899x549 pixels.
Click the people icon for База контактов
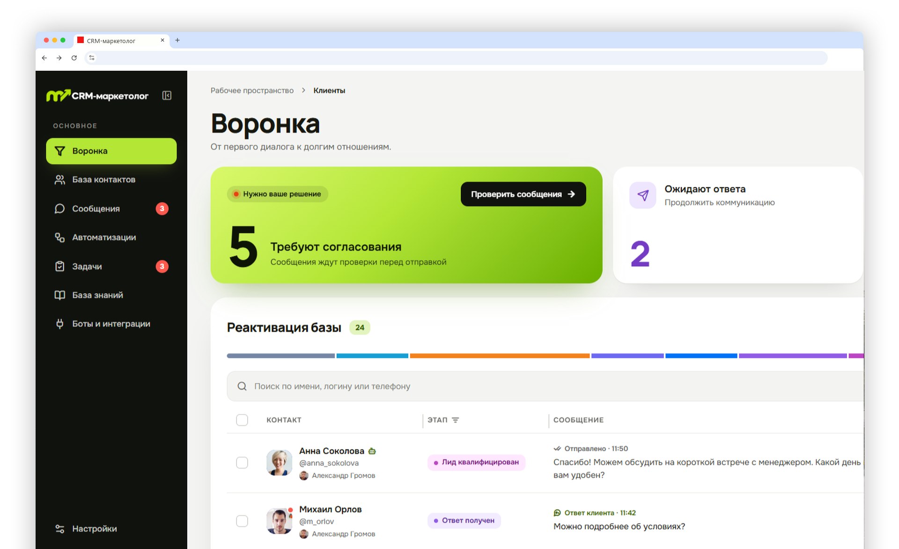click(59, 180)
